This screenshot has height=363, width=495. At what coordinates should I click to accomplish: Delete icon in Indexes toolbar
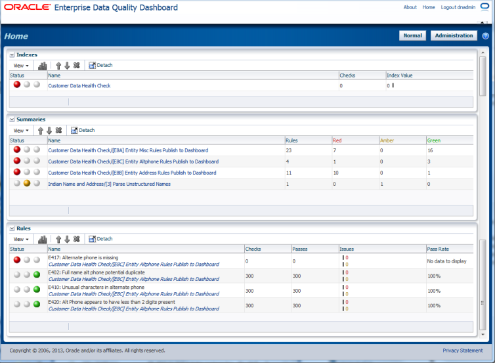pos(76,66)
